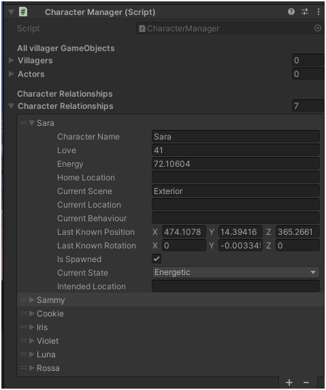The image size is (326, 390).
Task: Click the Love property label
Action: click(67, 150)
